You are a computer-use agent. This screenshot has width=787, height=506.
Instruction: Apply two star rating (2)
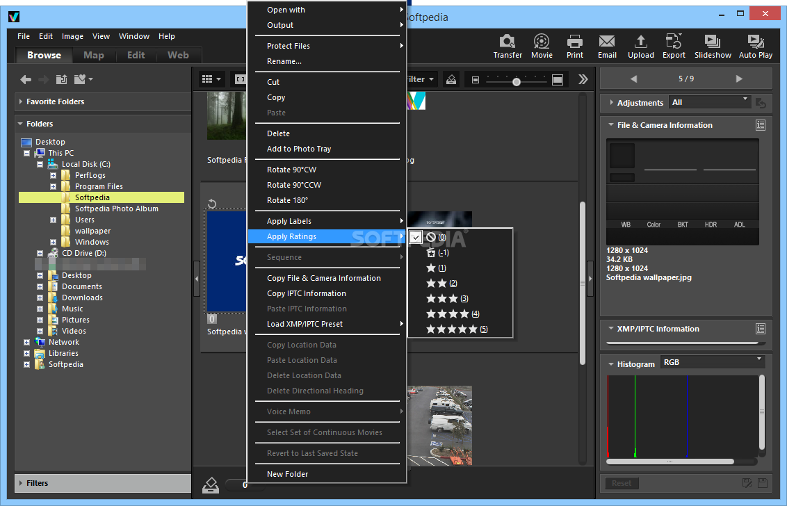tap(441, 284)
